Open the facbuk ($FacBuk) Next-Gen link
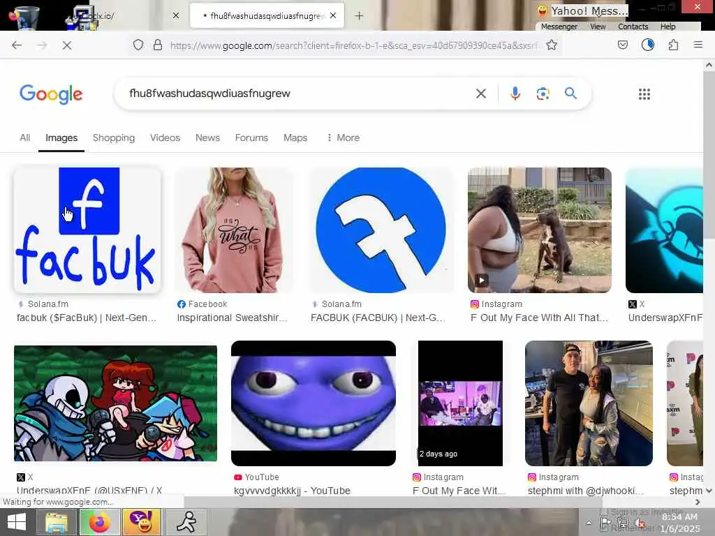715x536 pixels. click(x=87, y=318)
